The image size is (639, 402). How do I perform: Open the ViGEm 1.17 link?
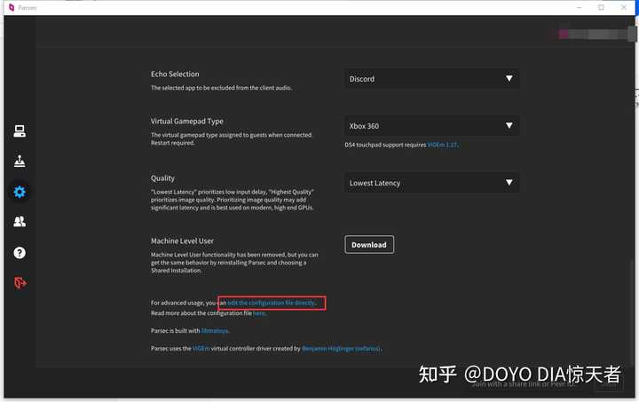click(442, 145)
